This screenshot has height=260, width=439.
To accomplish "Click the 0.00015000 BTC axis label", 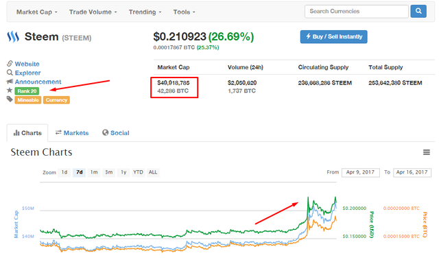I will [401, 236].
